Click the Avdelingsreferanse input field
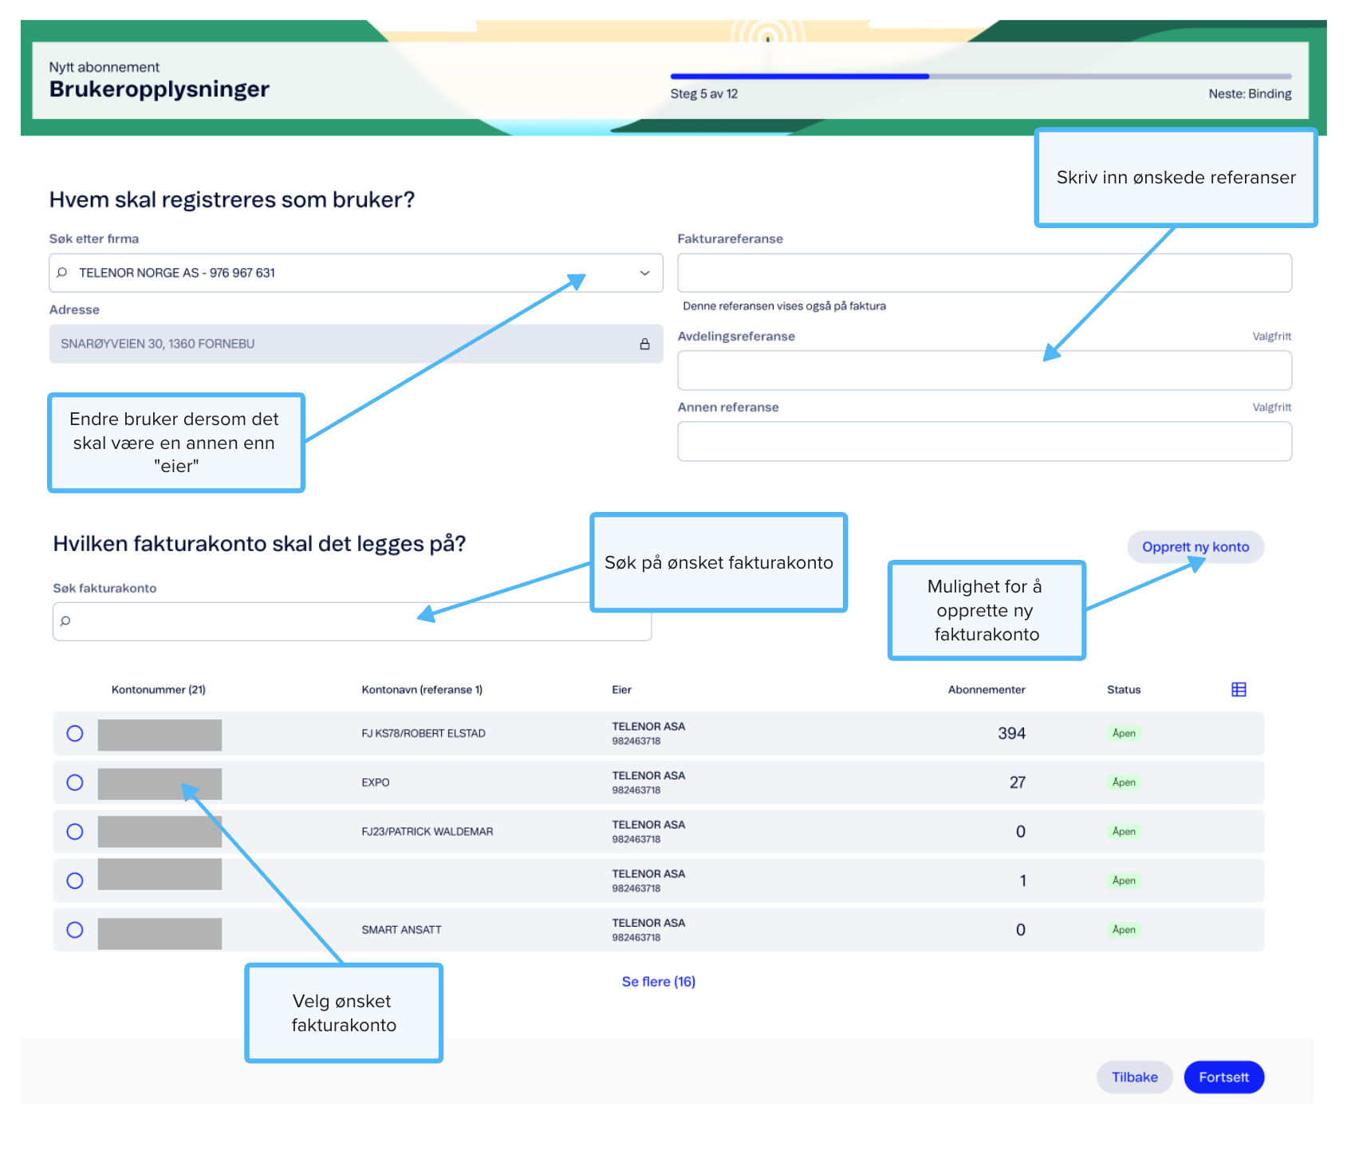This screenshot has height=1150, width=1351. pyautogui.click(x=984, y=371)
